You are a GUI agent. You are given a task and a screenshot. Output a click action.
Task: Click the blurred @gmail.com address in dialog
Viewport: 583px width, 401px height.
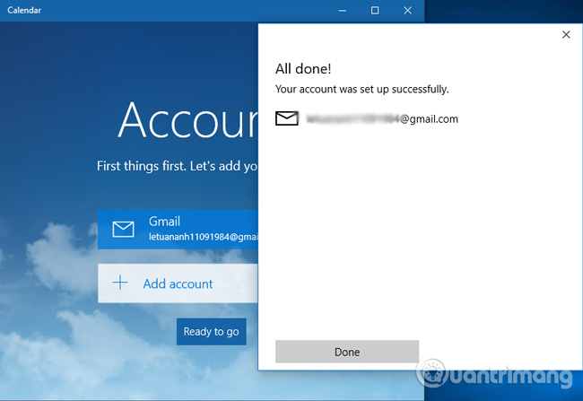point(382,119)
